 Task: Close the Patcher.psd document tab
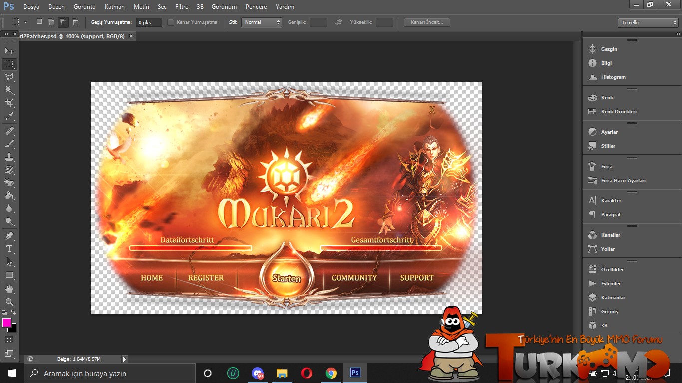131,36
